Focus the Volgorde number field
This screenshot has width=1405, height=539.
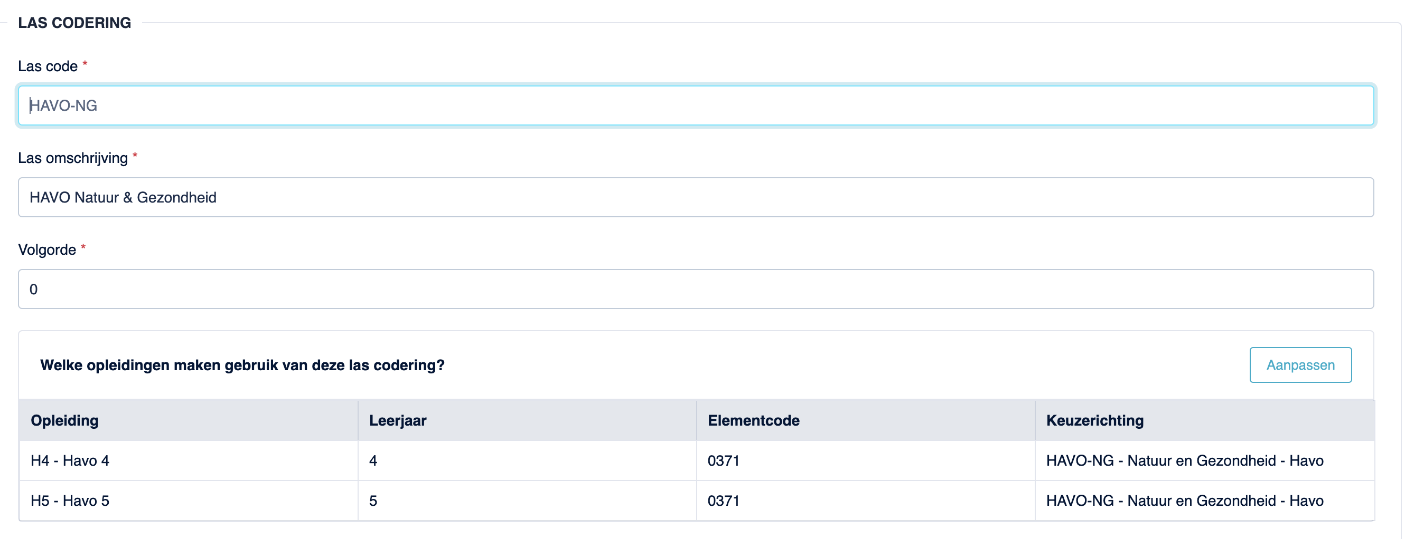tap(696, 289)
